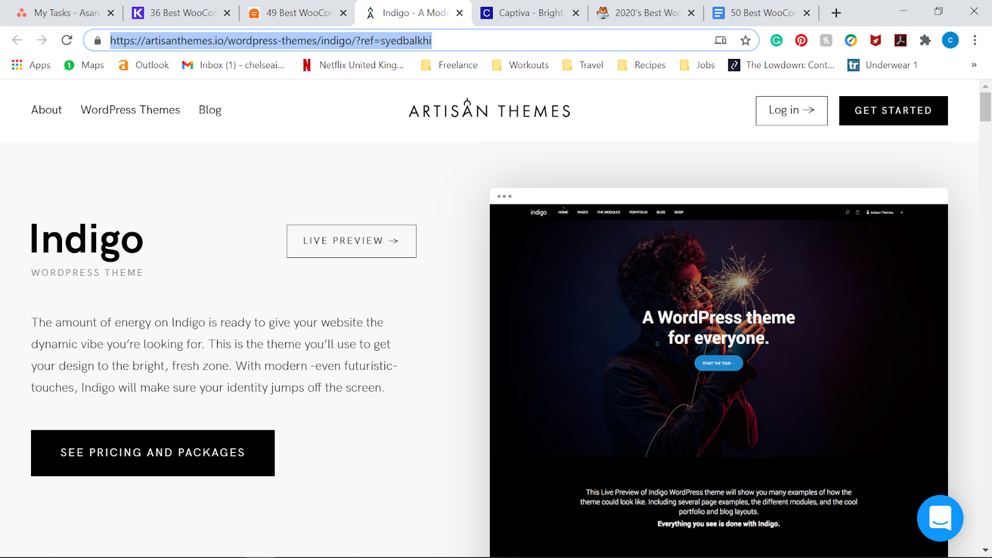Screen dimensions: 992x558
Task: Open the Travel bookmarks folder
Action: pyautogui.click(x=583, y=65)
